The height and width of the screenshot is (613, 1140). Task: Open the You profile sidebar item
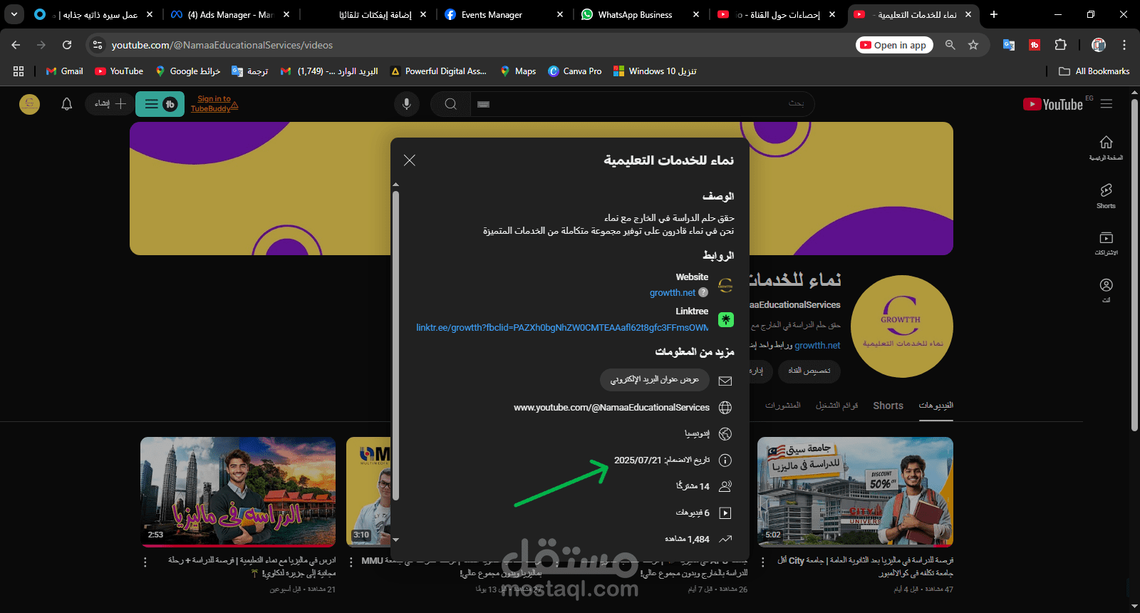point(1106,290)
